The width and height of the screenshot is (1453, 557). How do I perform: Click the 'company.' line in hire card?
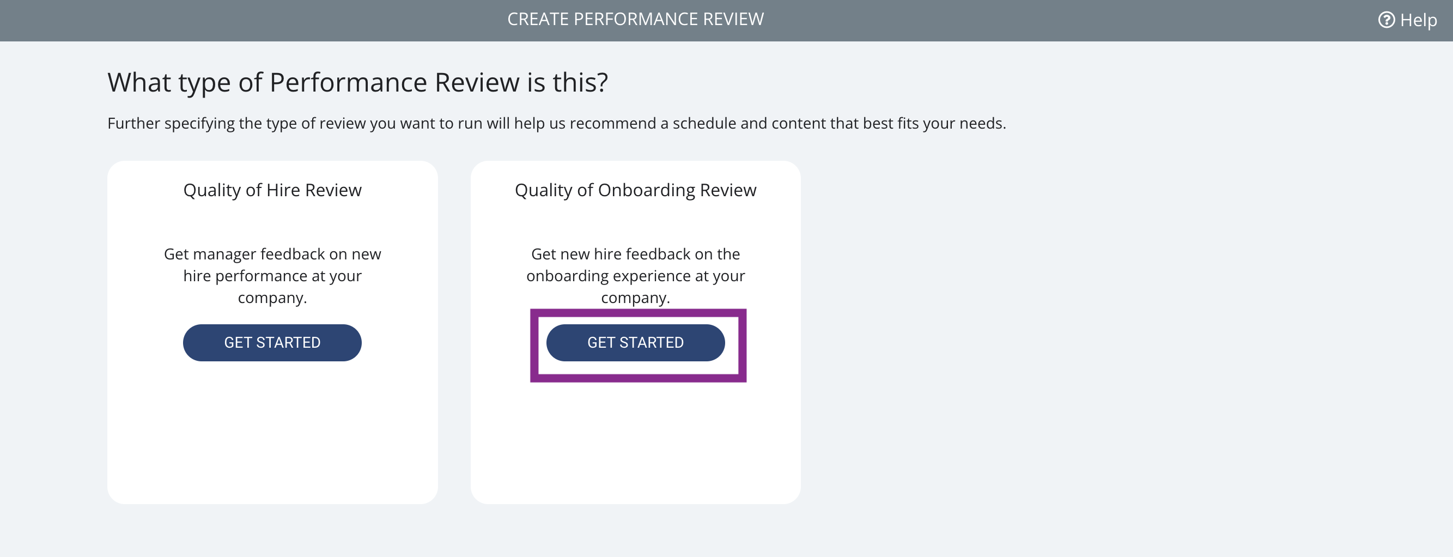[x=272, y=298]
